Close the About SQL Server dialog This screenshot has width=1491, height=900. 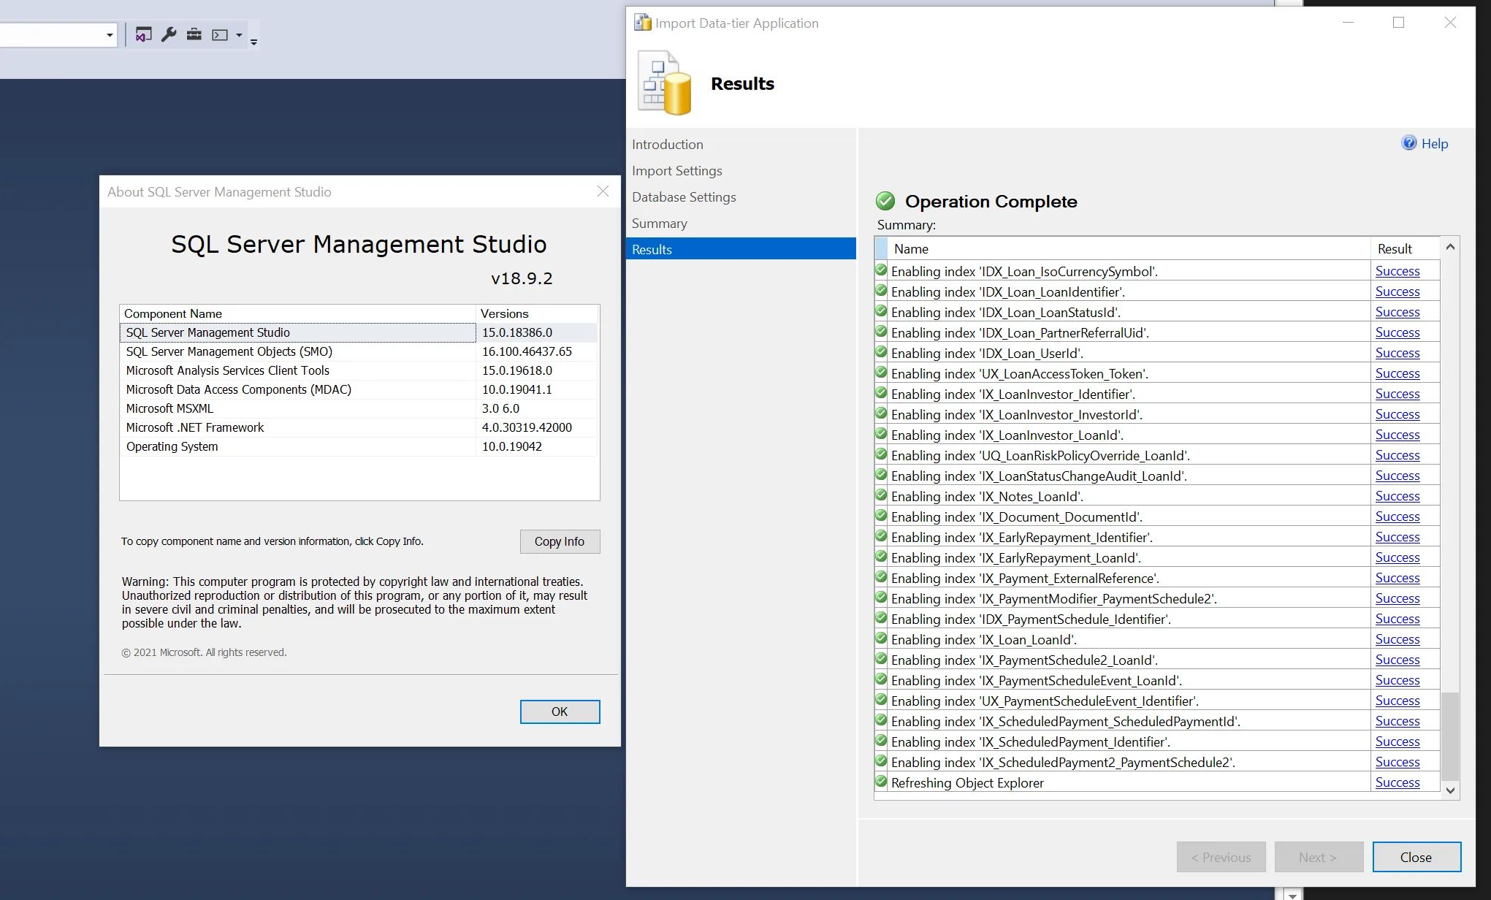(603, 191)
